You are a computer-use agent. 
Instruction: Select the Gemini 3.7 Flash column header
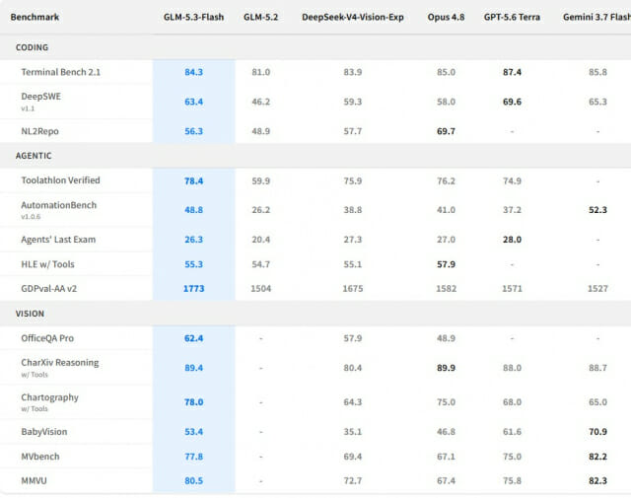click(x=596, y=17)
